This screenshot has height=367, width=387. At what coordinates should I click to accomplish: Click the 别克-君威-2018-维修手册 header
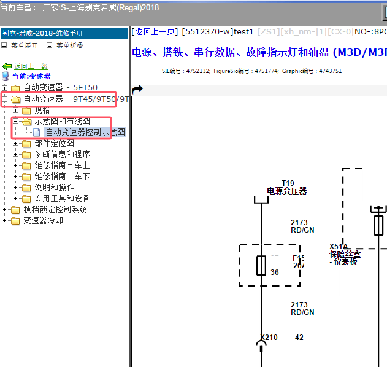tap(64, 33)
